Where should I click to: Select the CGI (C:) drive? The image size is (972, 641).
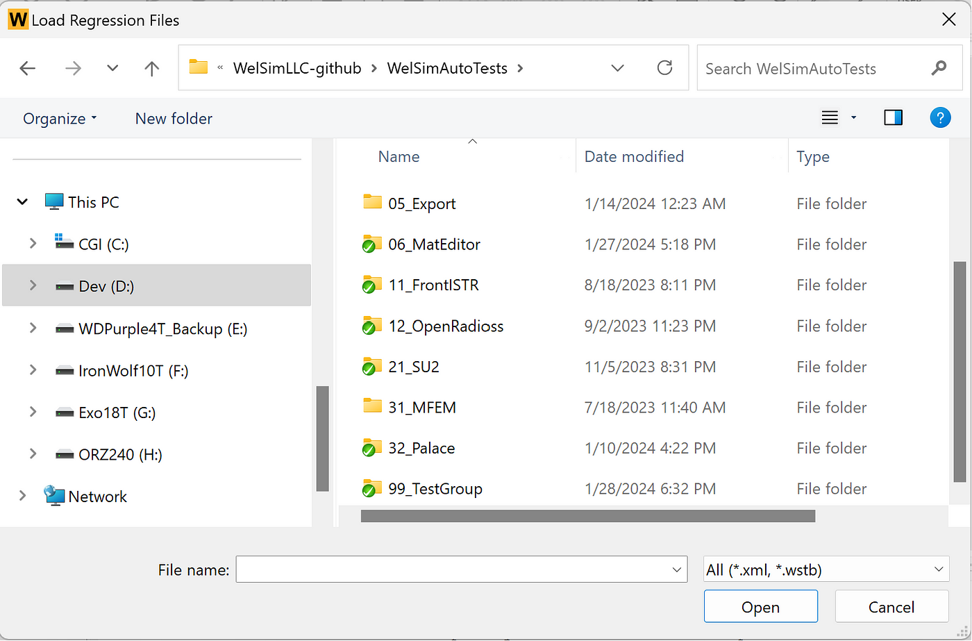(x=103, y=244)
